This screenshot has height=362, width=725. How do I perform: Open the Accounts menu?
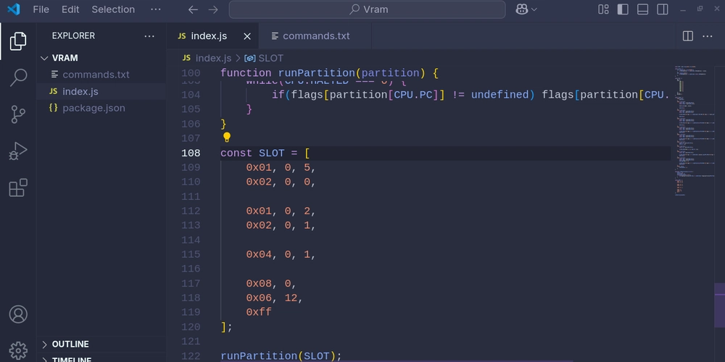coord(18,314)
